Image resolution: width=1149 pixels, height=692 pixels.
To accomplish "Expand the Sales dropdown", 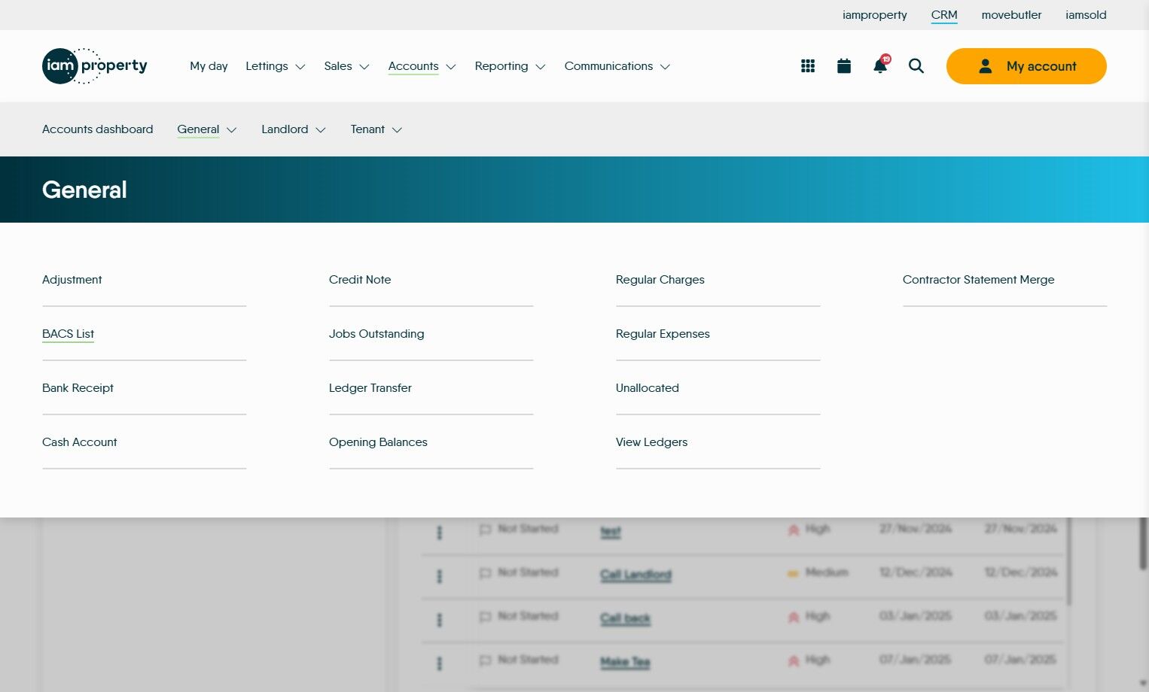I will [x=346, y=66].
